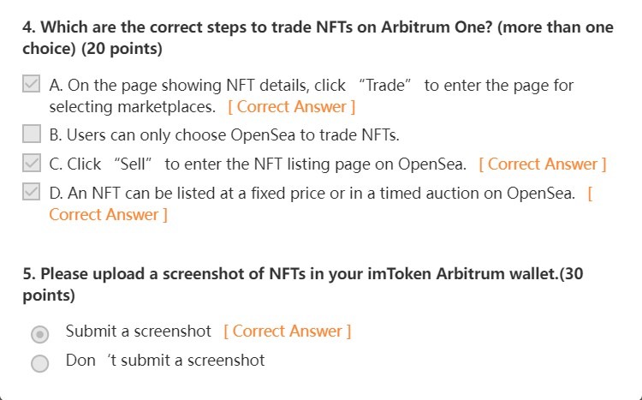Click the 'Don't submit a screenshot' label text
642x400 pixels.
pos(165,361)
